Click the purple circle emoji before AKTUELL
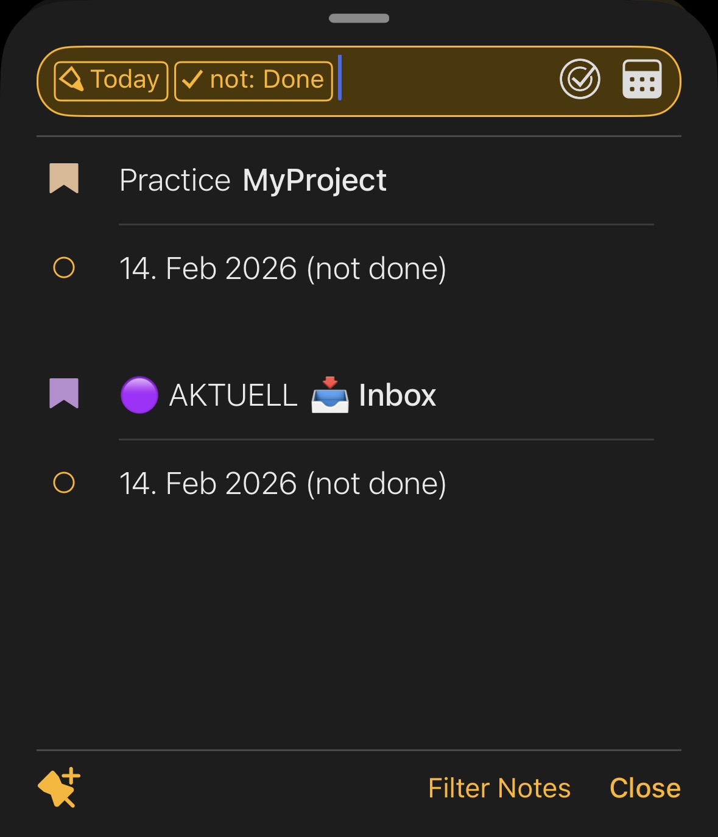The image size is (718, 837). pos(139,395)
